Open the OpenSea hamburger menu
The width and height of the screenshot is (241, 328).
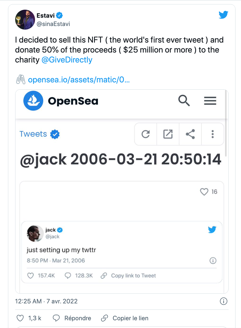pos(210,101)
